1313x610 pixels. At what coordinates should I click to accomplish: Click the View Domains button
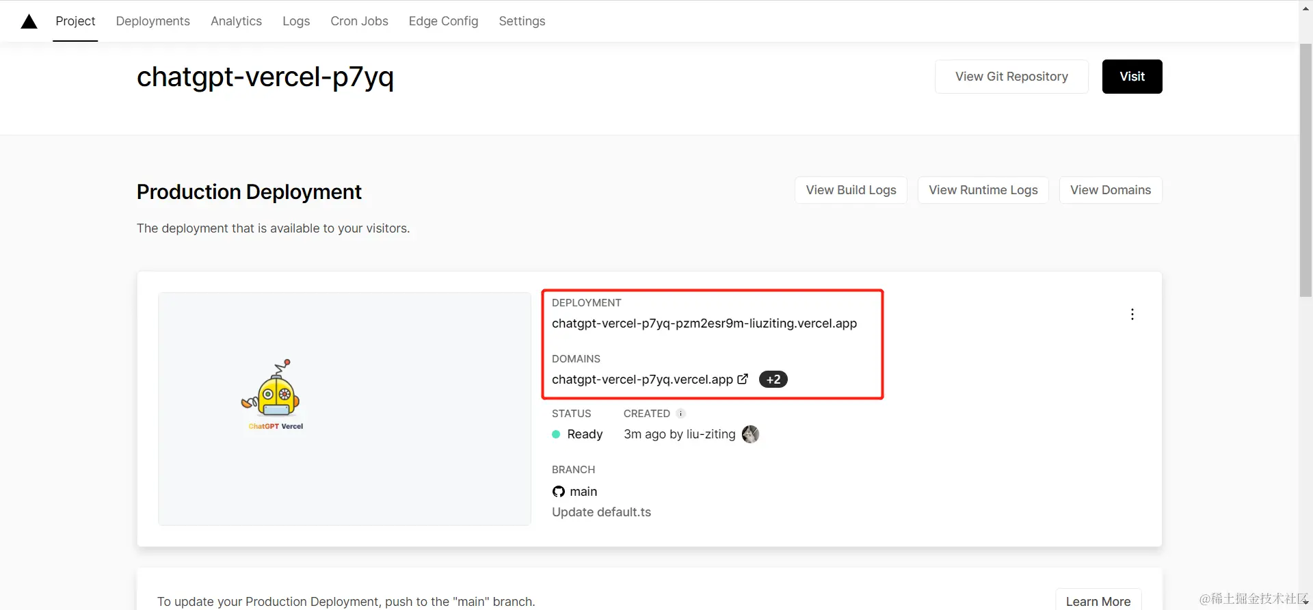tap(1111, 190)
